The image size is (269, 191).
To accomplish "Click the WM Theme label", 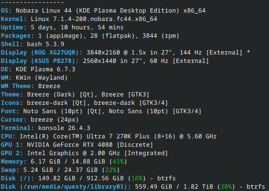I will pos(16,86).
